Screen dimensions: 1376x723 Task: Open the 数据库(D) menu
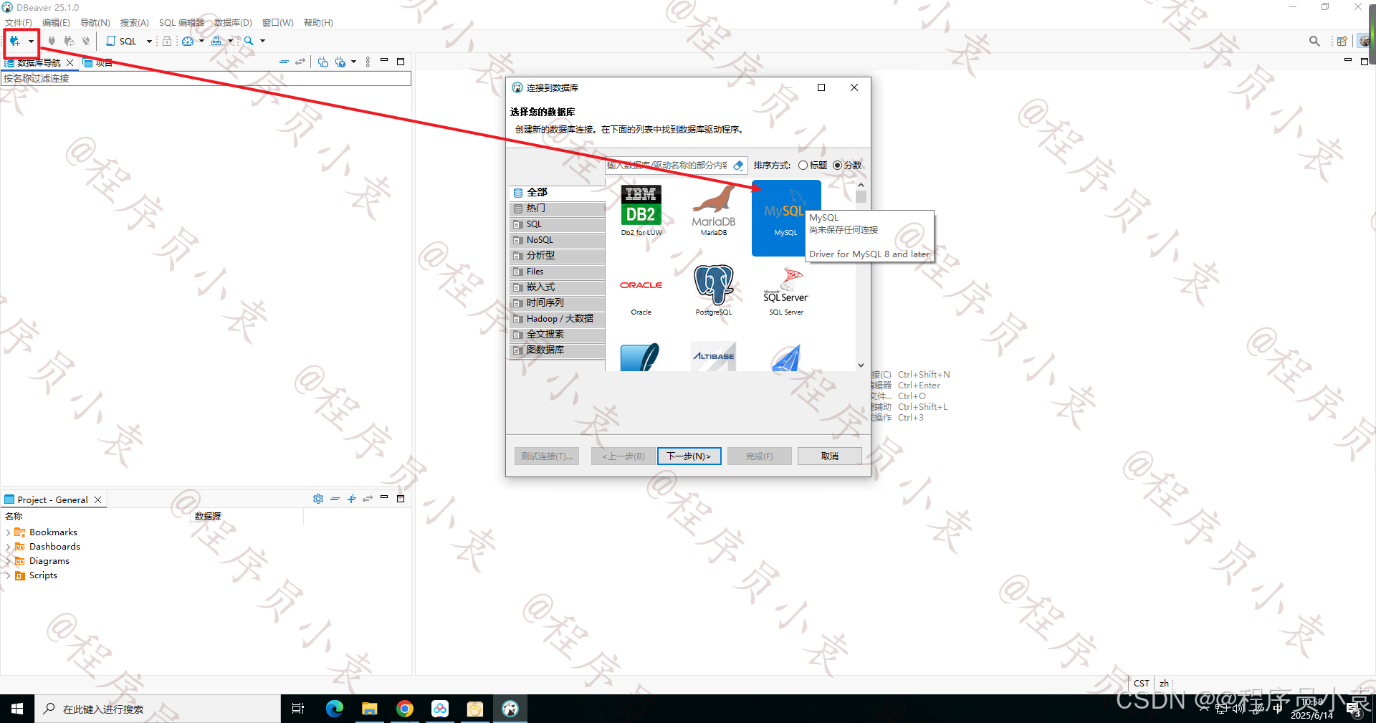coord(233,23)
